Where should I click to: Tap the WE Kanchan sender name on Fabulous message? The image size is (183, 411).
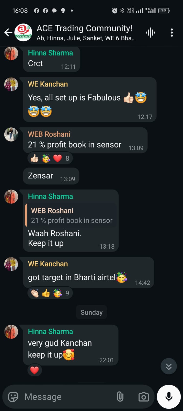[x=48, y=84]
